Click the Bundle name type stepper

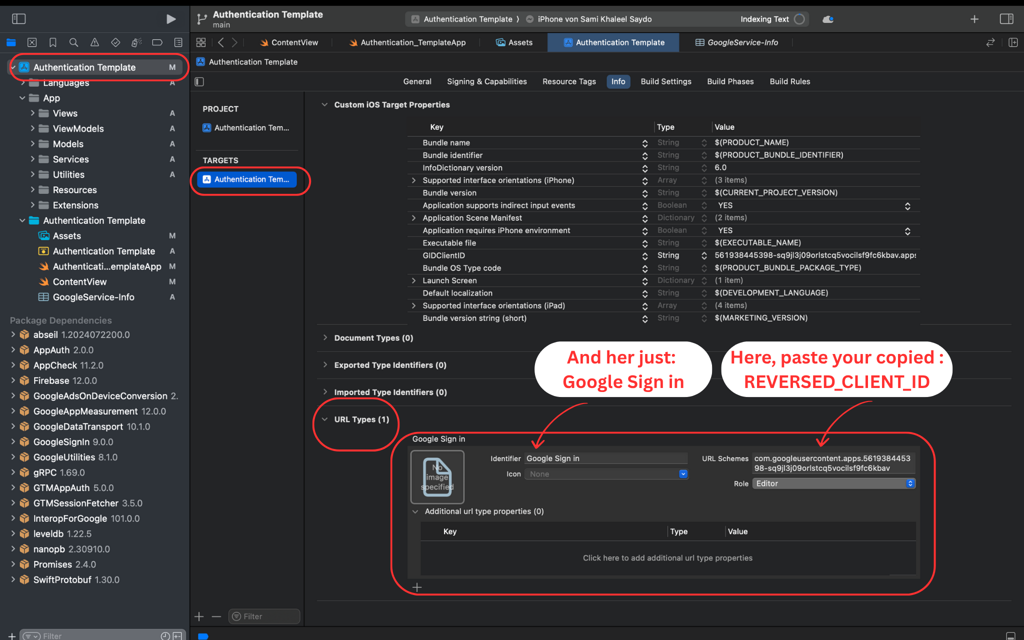pyautogui.click(x=704, y=143)
